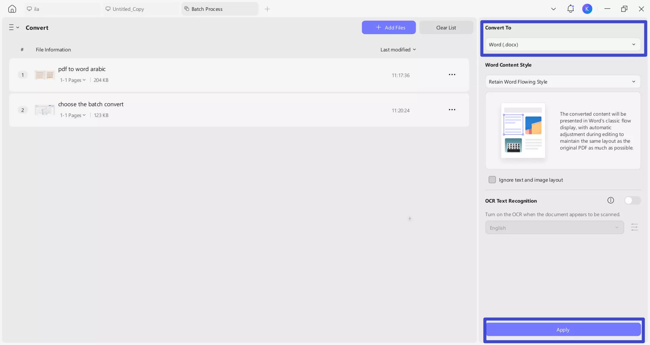
Task: Click Clear List to remove all files
Action: (x=446, y=27)
